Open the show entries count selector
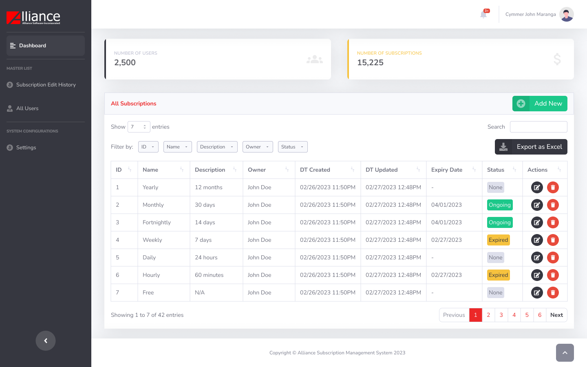587x367 pixels. click(139, 127)
